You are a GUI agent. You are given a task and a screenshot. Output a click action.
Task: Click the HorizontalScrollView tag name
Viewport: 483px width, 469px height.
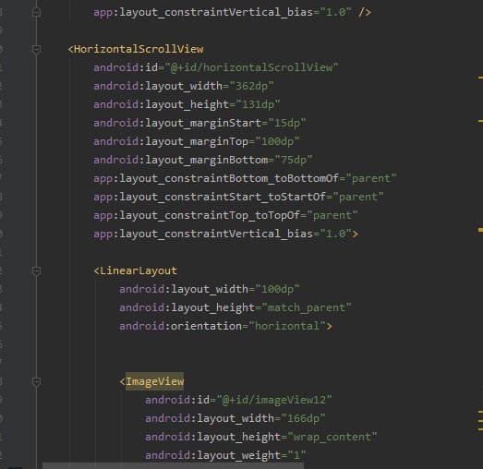[139, 49]
